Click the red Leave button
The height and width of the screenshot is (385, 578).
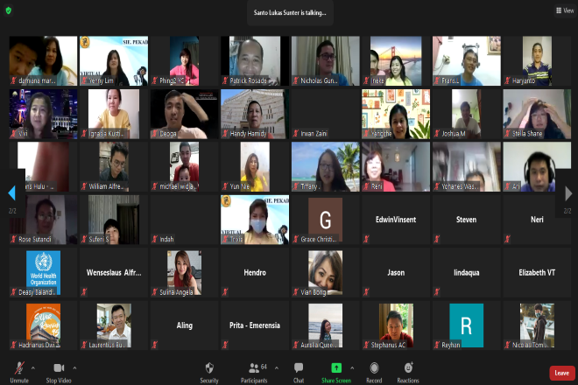tap(561, 372)
